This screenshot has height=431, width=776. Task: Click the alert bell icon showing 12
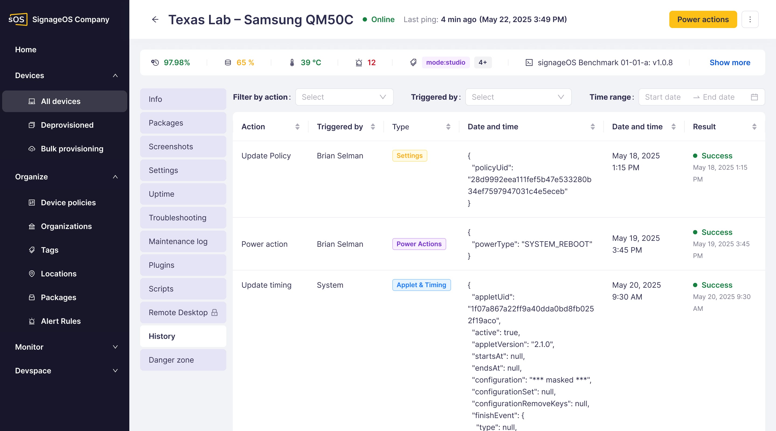[358, 63]
